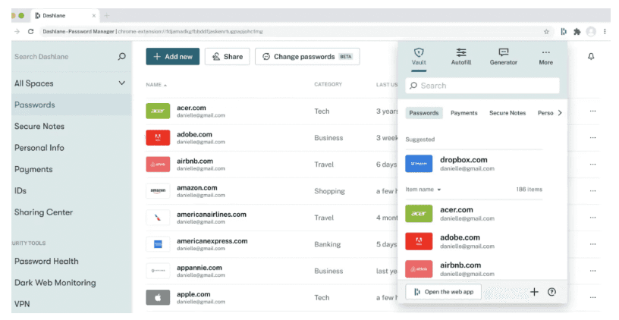Select Passwords in the sidebar

coord(71,105)
